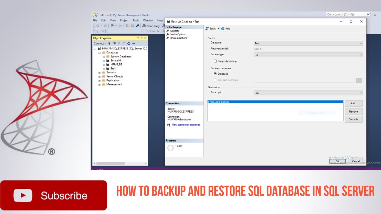Screen dimensions: 381x214
Task: Expand the Test database node
Action: 104,69
